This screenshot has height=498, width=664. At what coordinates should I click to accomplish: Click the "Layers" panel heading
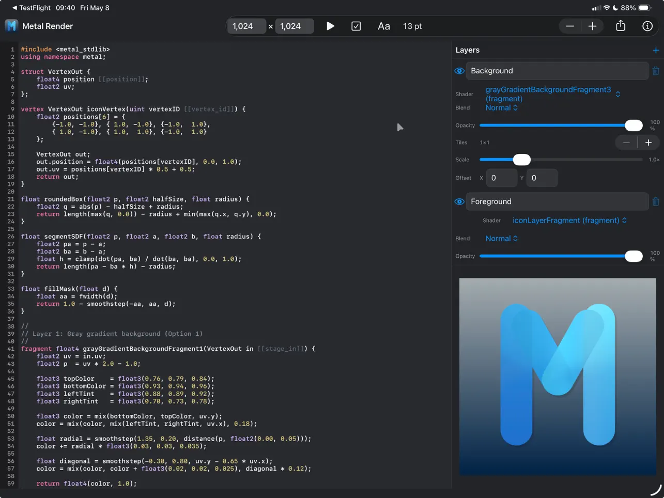click(x=467, y=50)
